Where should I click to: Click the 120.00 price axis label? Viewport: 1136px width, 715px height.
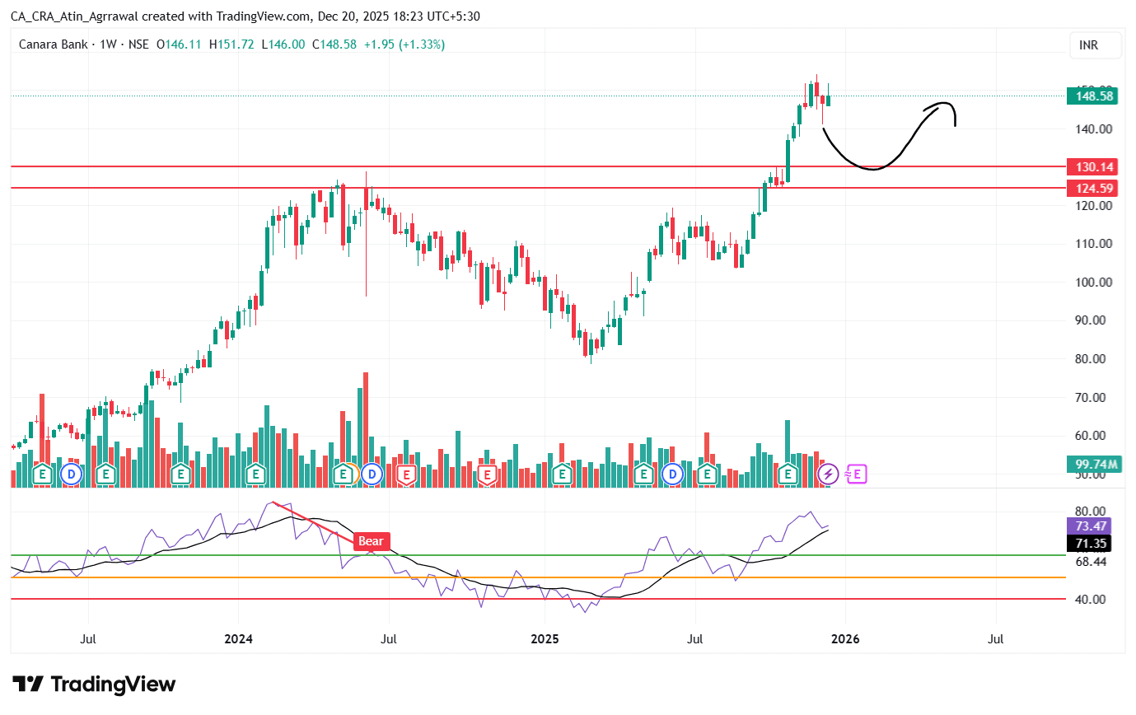[x=1093, y=206]
